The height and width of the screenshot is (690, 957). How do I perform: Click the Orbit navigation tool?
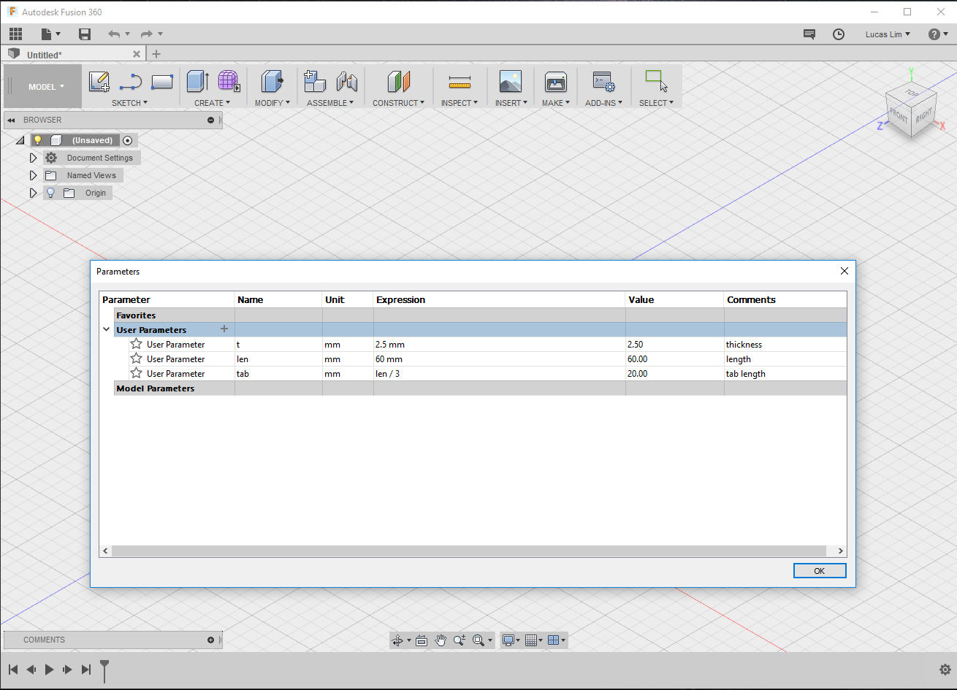398,640
